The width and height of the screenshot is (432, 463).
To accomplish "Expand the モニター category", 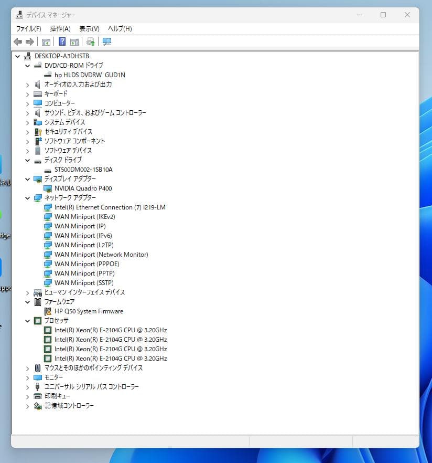I will (27, 377).
